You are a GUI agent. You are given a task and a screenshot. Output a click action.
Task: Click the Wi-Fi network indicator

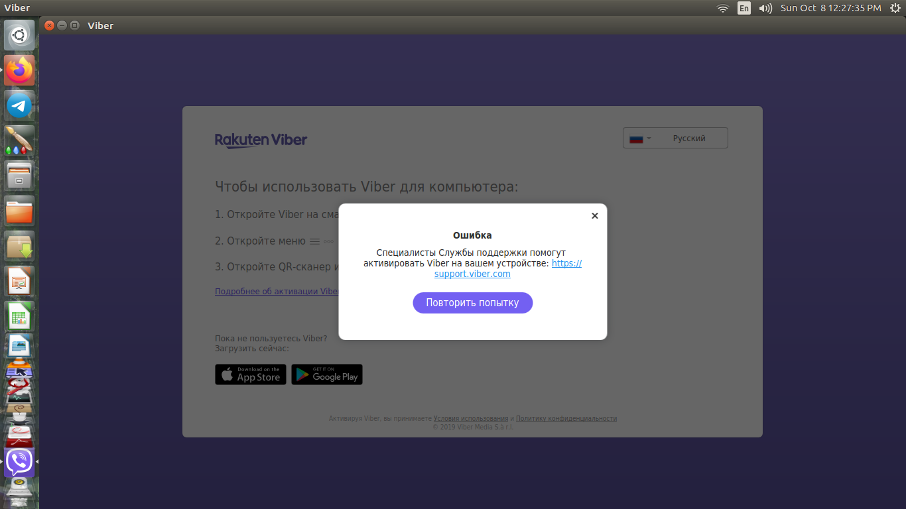[x=723, y=8]
